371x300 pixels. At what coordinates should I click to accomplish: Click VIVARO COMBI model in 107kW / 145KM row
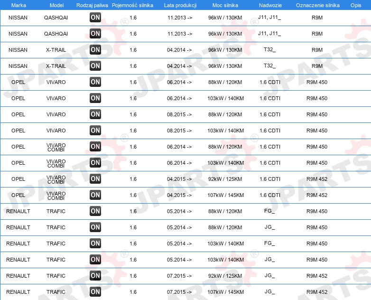[x=56, y=196]
